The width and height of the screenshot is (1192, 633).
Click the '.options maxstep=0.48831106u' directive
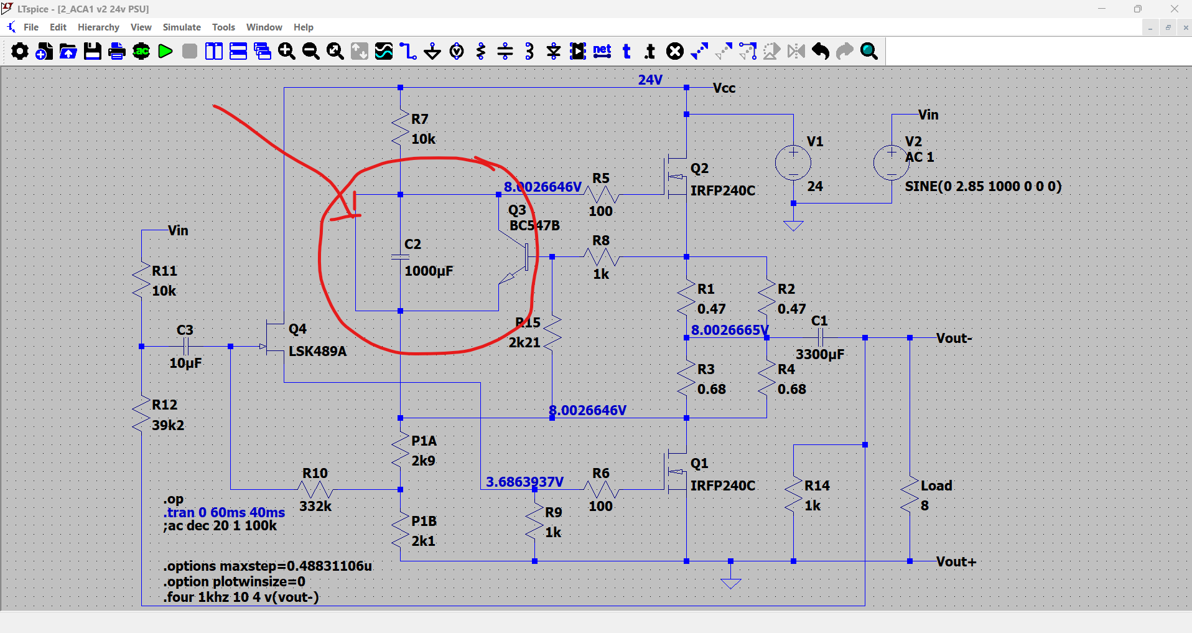coord(268,566)
